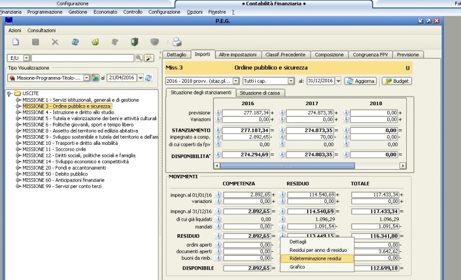Click the print icon in toolbar

[177, 42]
